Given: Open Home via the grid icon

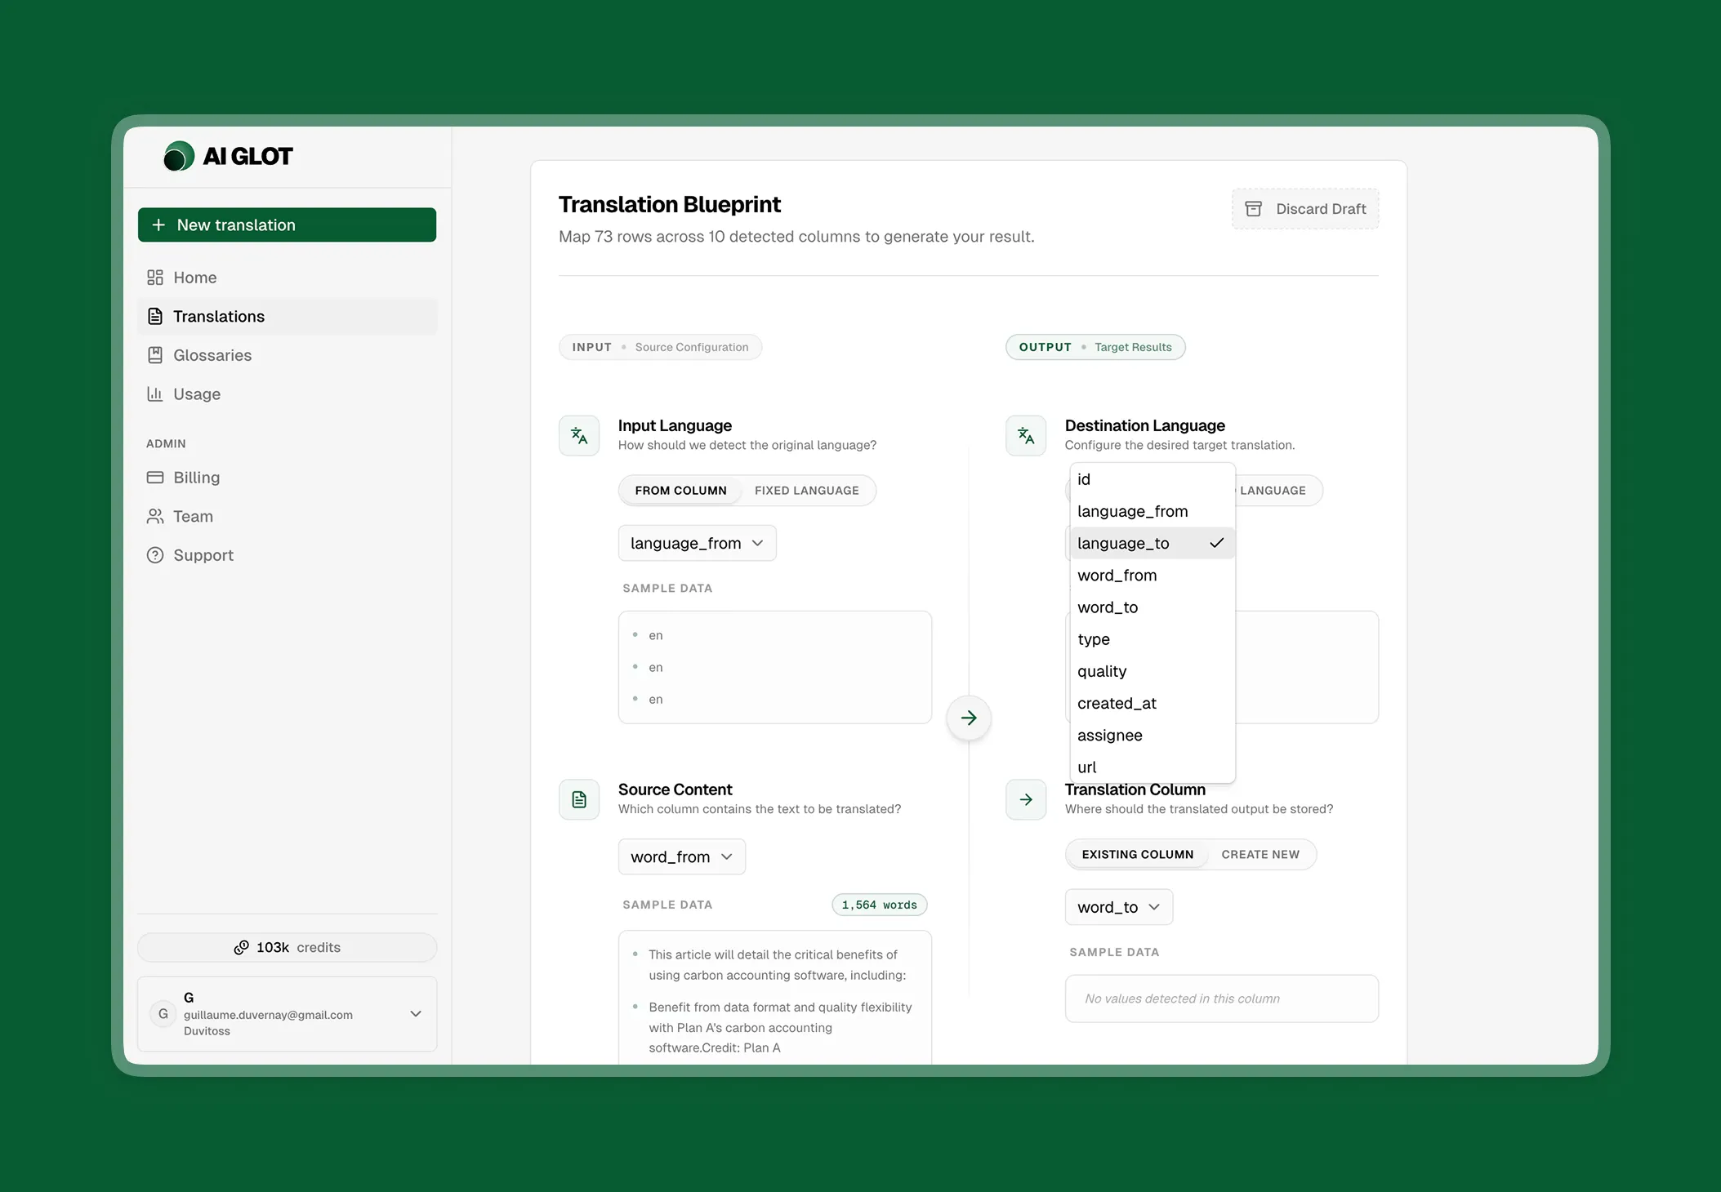Looking at the screenshot, I should 156,278.
